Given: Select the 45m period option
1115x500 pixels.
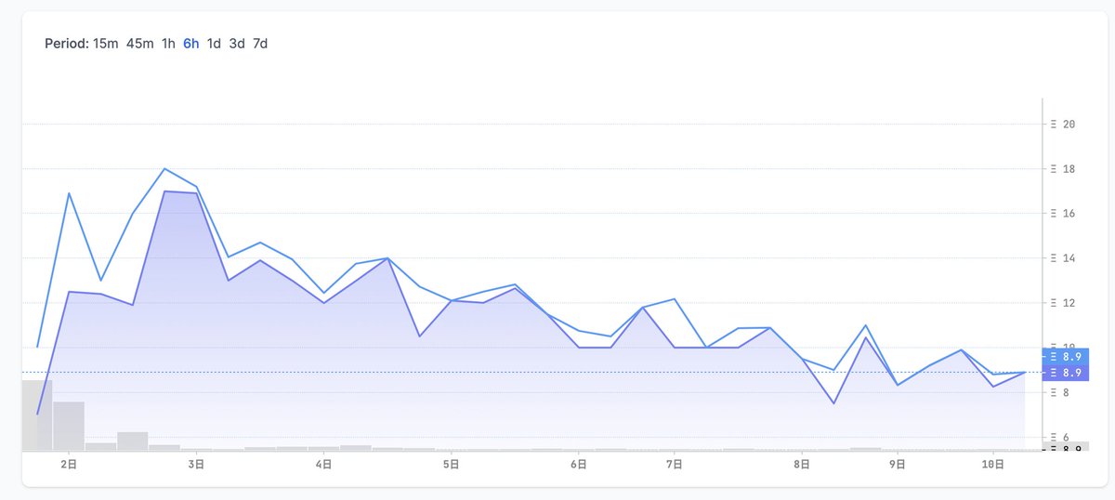Looking at the screenshot, I should [x=139, y=44].
